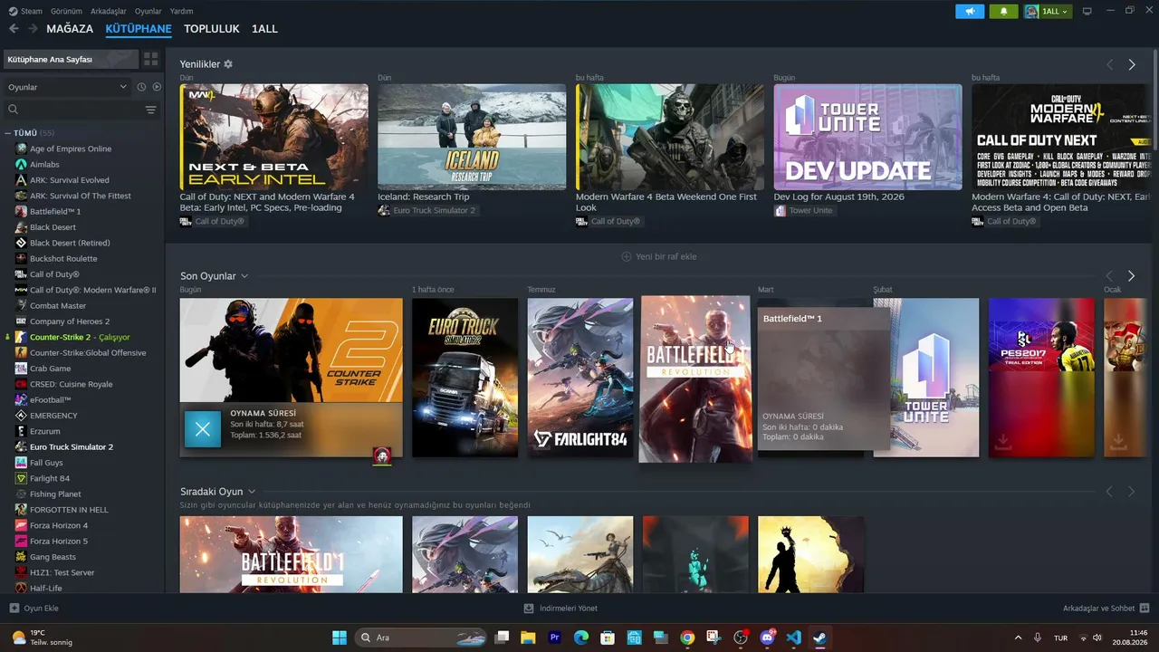
Task: Switch to Big Picture mode monitor icon
Action: point(1087,12)
